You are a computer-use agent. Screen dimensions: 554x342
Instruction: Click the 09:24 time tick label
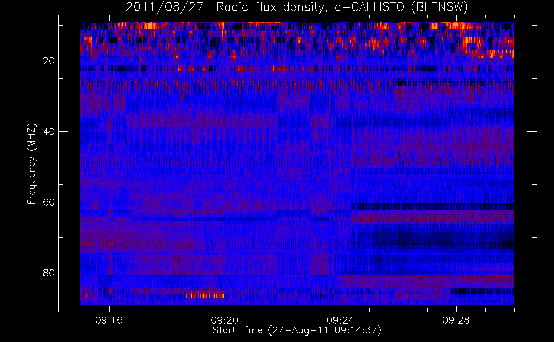pos(340,320)
